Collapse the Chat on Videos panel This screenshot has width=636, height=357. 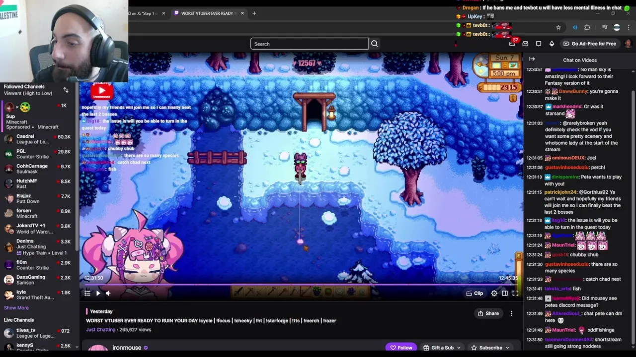pyautogui.click(x=532, y=59)
